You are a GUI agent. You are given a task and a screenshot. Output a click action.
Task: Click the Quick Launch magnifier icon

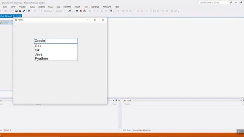(x=231, y=3)
